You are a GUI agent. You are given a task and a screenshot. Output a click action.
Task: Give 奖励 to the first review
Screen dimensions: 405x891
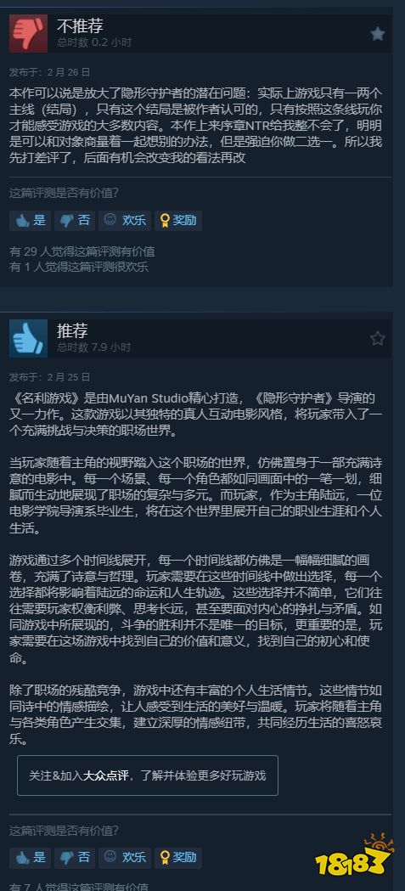point(177,221)
